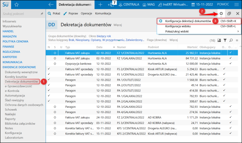Expand the Pokaż/ukryj widoki submenu
This screenshot has width=242, height=143.
click(x=177, y=31)
